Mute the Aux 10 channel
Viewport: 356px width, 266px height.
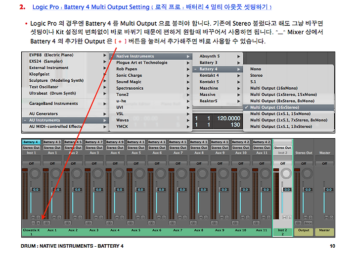[x=242, y=218]
